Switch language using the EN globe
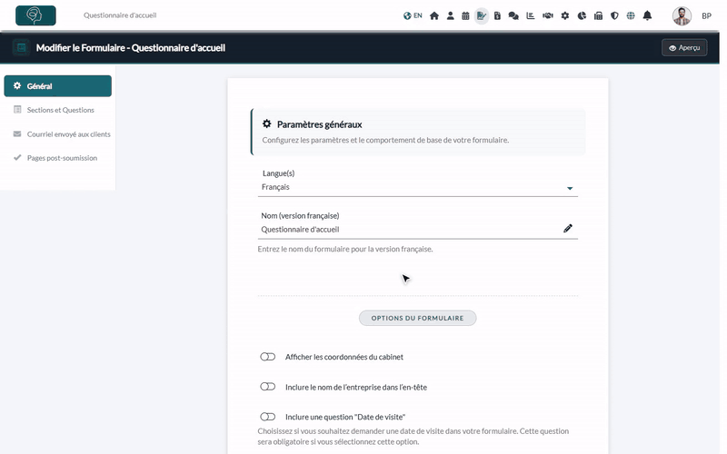Image resolution: width=727 pixels, height=454 pixels. tap(413, 15)
